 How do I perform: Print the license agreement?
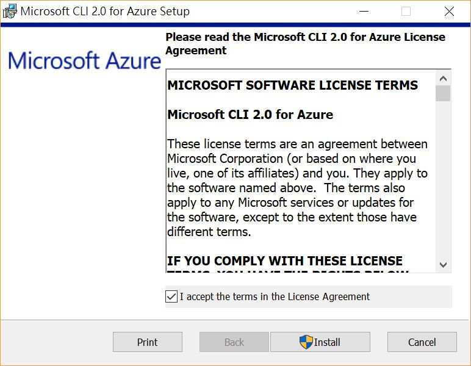[x=148, y=342]
